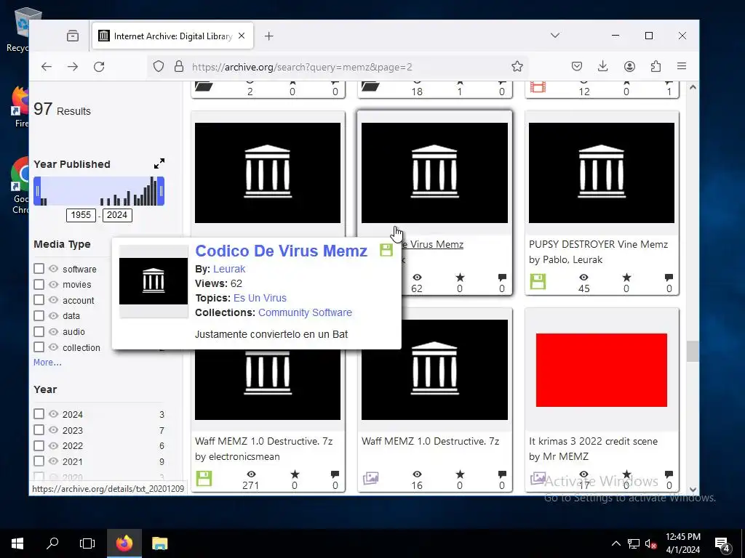Viewport: 745px width, 558px height.
Task: Expand the list all tabs chevron
Action: (555, 36)
